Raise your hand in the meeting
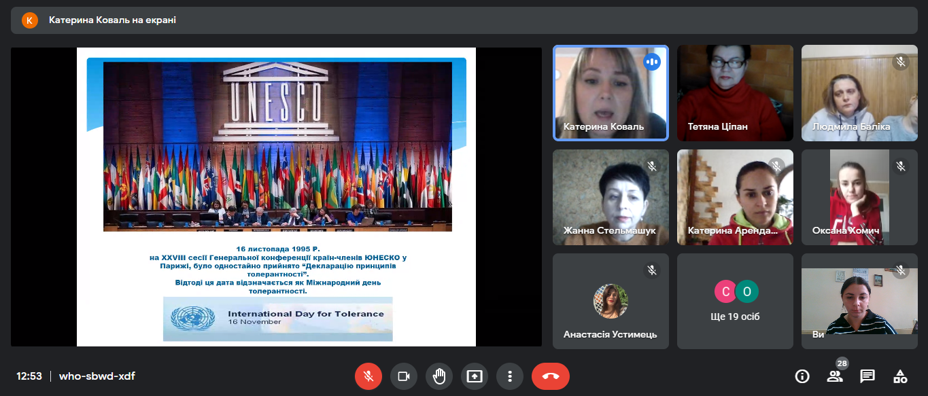928x396 pixels. point(439,376)
